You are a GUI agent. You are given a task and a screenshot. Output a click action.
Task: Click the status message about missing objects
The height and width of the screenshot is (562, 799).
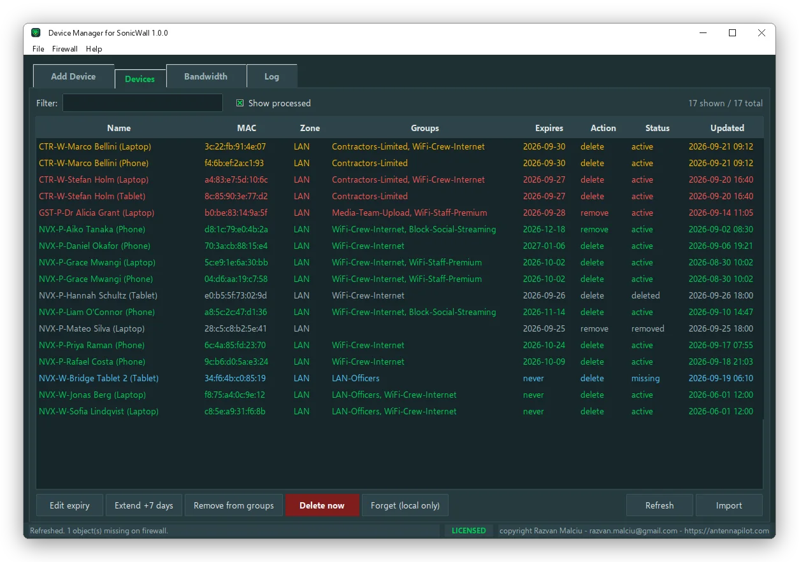(x=99, y=530)
